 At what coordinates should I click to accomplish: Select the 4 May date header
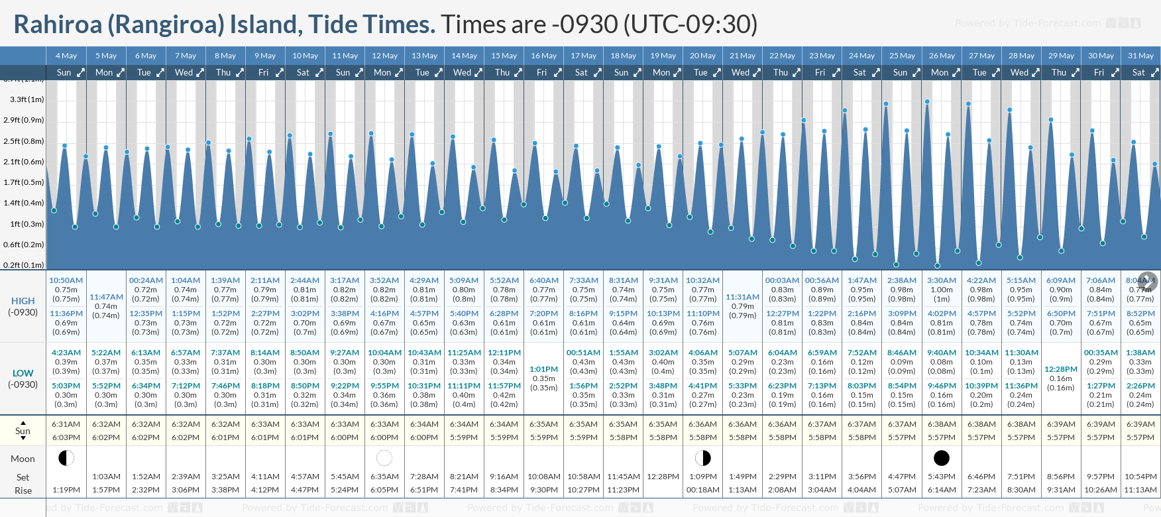[66, 56]
